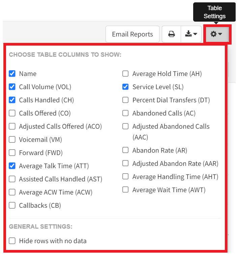Show the Voicemail (VM) column
Image resolution: width=237 pixels, height=255 pixels.
click(12, 139)
